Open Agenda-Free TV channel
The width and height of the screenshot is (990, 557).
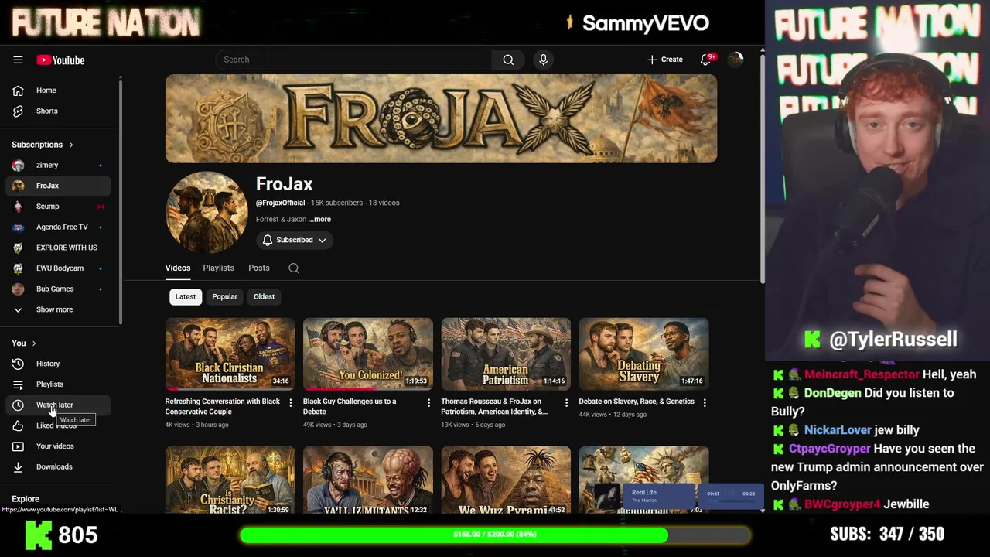coord(59,227)
